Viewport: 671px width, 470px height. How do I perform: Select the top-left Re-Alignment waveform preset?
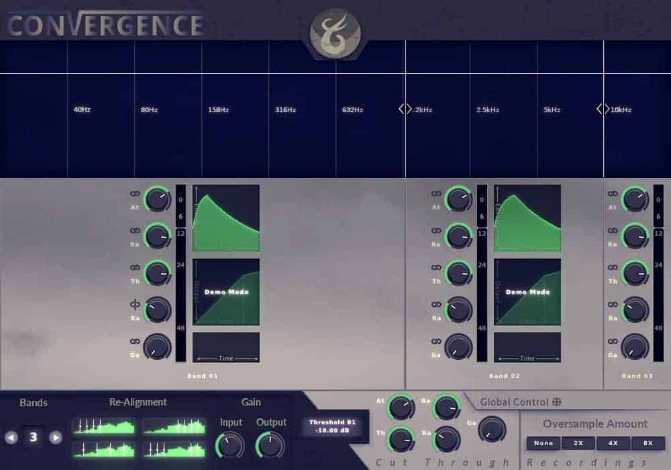coord(104,426)
